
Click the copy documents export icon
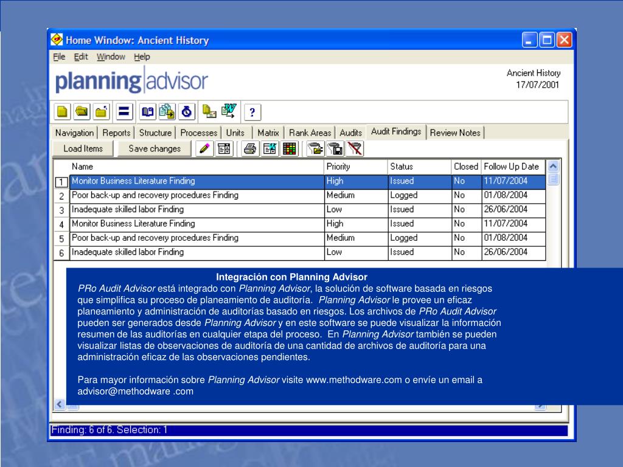coord(167,112)
